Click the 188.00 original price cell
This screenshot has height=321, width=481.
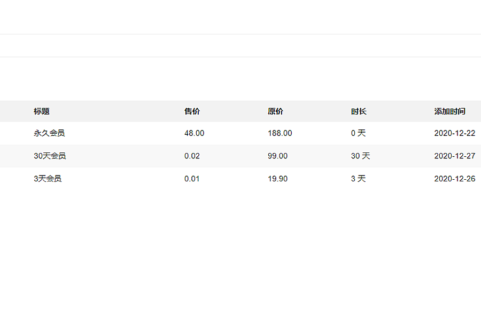point(280,133)
